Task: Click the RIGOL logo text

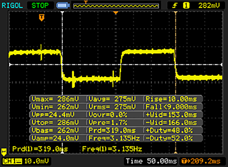Action: (12, 6)
